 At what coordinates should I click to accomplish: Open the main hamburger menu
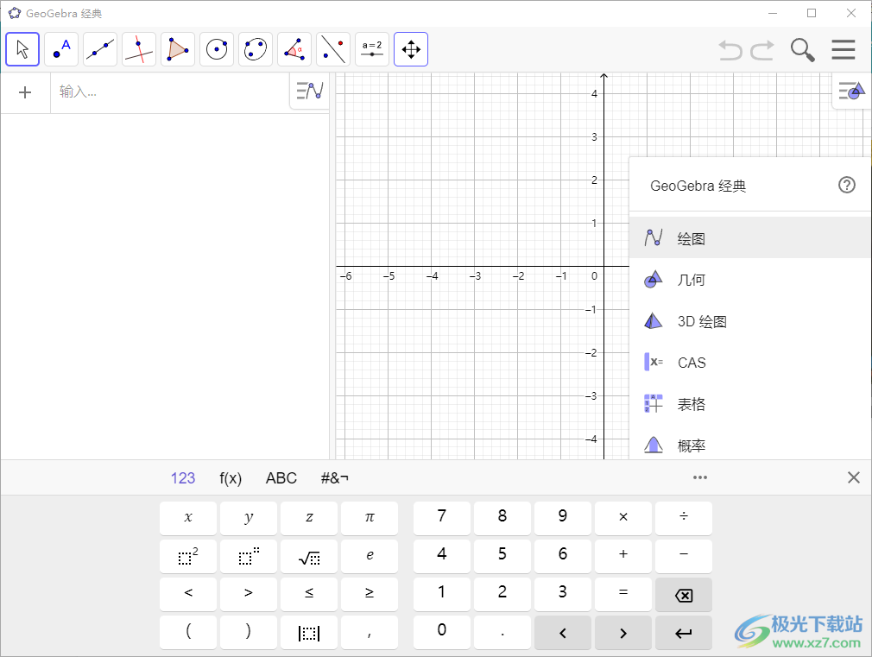tap(844, 49)
